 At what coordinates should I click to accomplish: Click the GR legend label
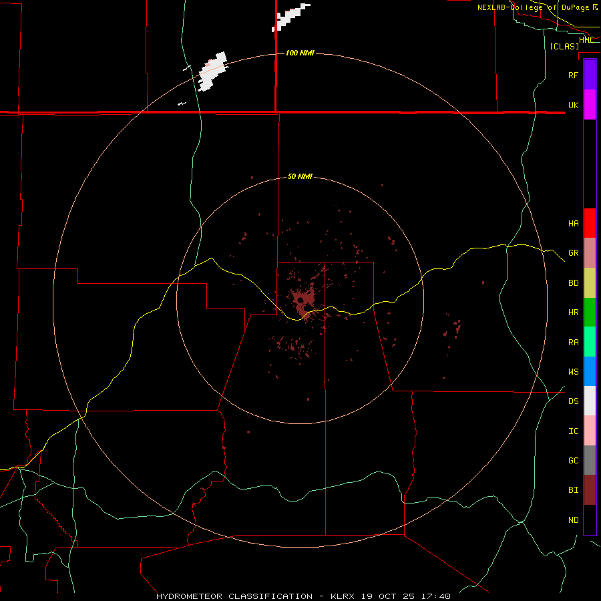tap(573, 253)
